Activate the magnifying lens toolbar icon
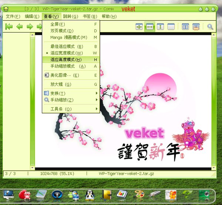The height and width of the screenshot is (205, 222). (x=210, y=27)
